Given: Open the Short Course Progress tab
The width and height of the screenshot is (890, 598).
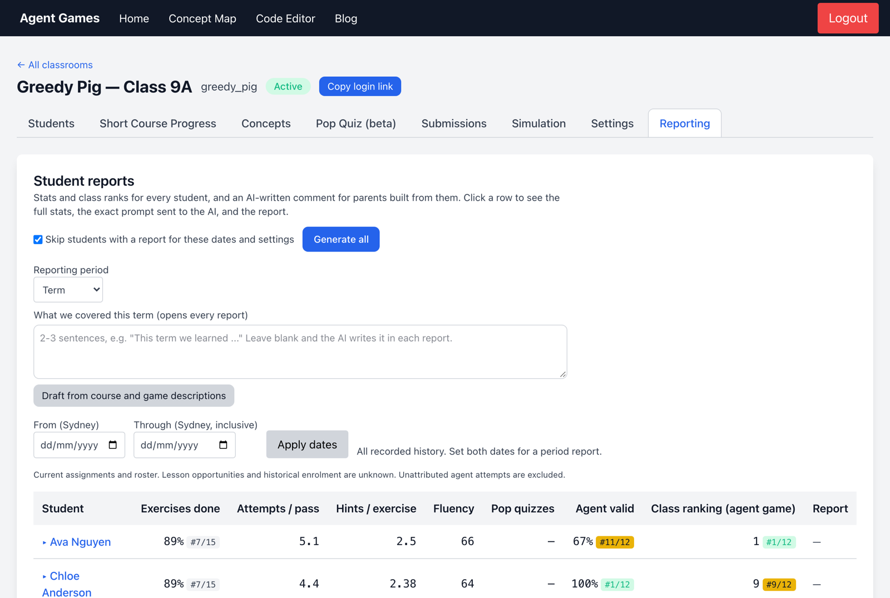Looking at the screenshot, I should [158, 123].
